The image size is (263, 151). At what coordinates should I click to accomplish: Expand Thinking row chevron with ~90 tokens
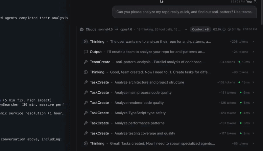(253, 72)
